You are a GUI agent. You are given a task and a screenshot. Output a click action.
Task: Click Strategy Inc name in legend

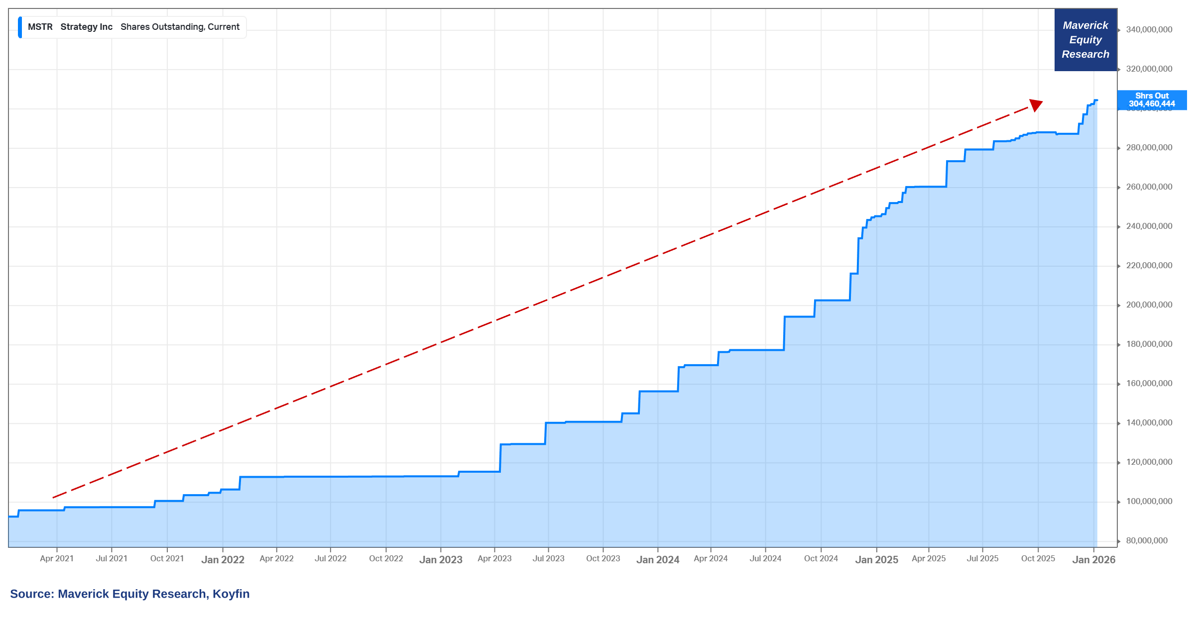point(86,27)
